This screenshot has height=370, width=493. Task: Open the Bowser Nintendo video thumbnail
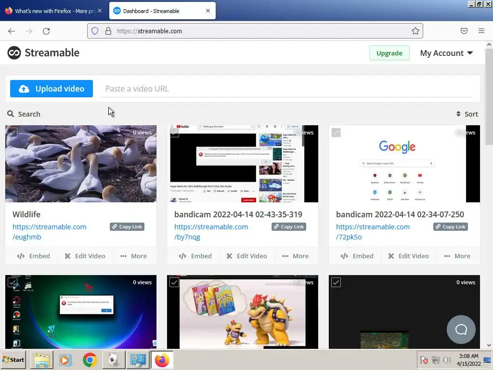243,312
